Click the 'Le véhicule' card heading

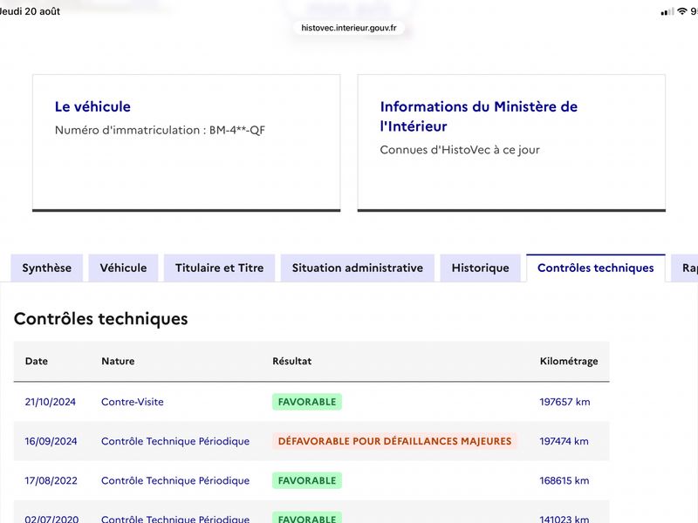pyautogui.click(x=92, y=106)
